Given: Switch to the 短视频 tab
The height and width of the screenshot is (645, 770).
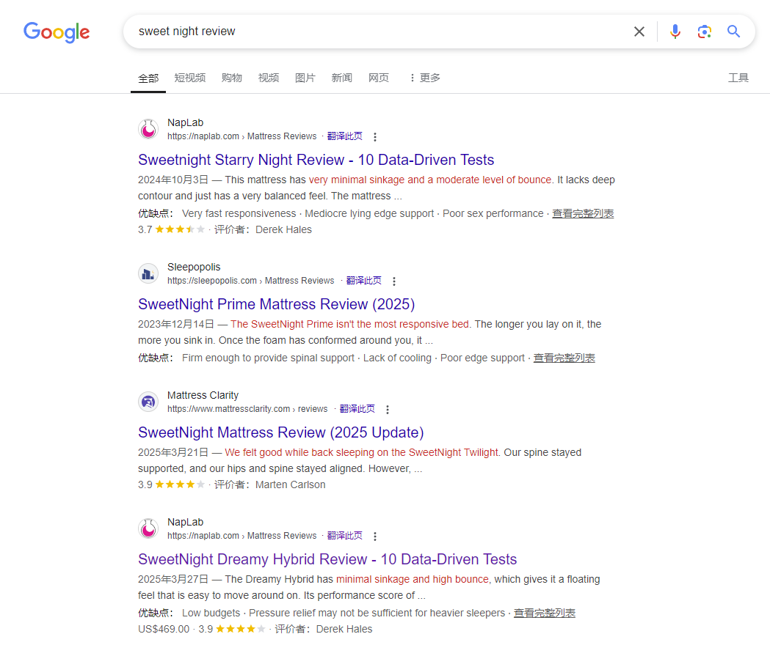Looking at the screenshot, I should point(190,78).
